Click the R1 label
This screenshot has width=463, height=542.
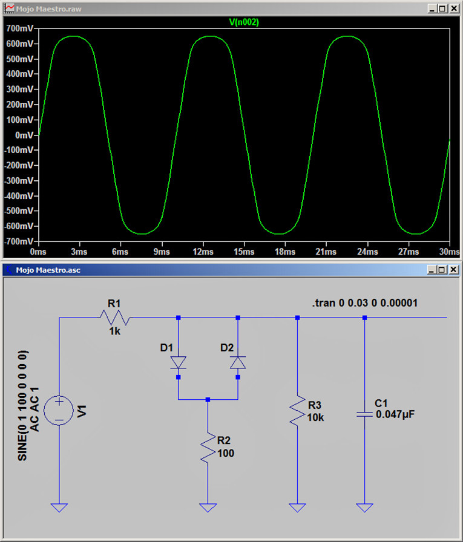(x=114, y=304)
